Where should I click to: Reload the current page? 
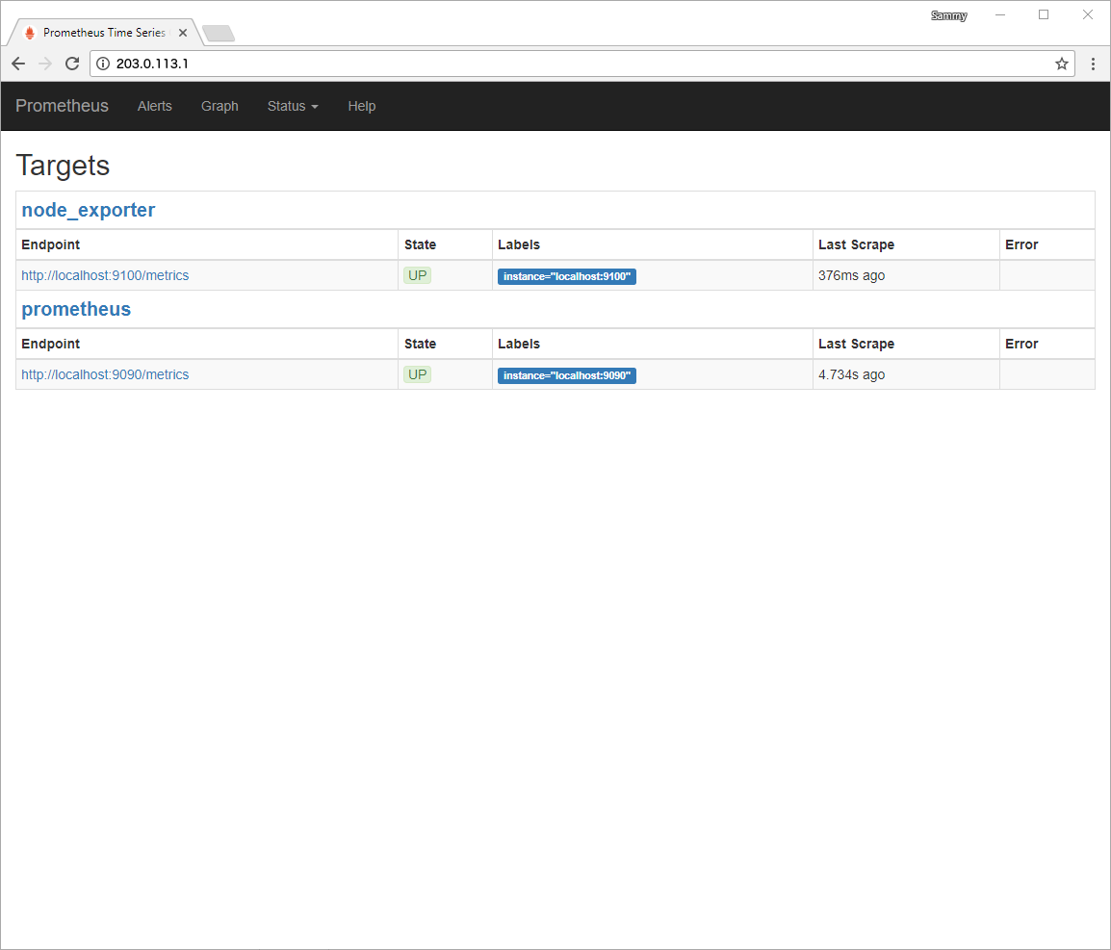[x=72, y=64]
